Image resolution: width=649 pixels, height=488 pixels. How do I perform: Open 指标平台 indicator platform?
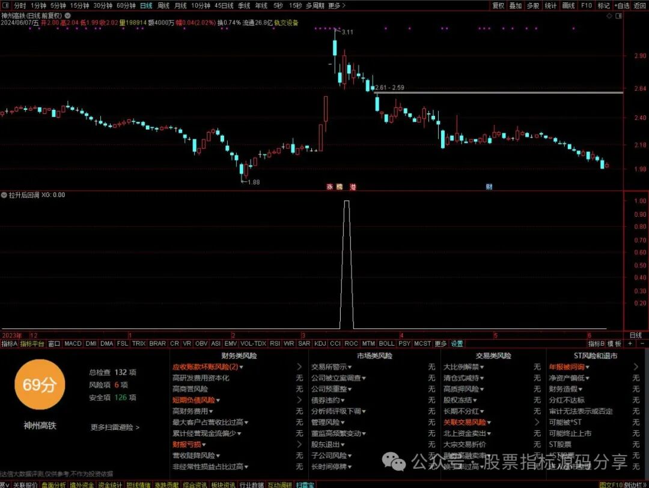coord(32,343)
